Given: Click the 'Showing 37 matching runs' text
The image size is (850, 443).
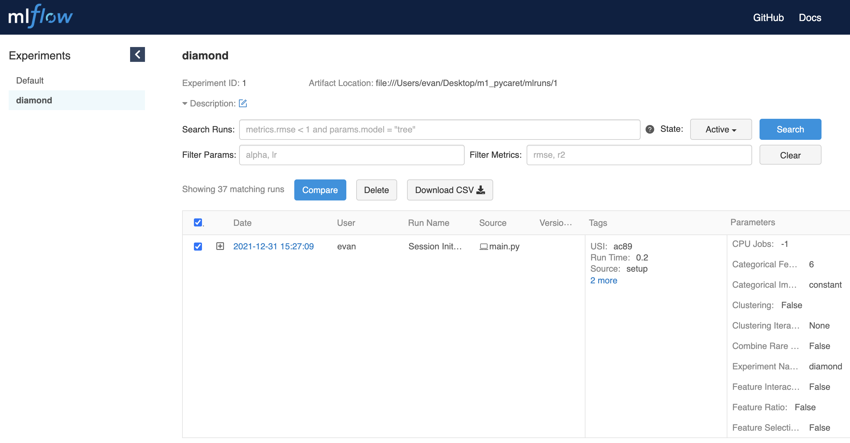Looking at the screenshot, I should (233, 189).
